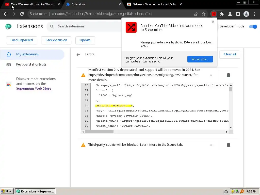This screenshot has width=260, height=195.
Task: Open the Supermium Web Store link
Action: coord(34,89)
